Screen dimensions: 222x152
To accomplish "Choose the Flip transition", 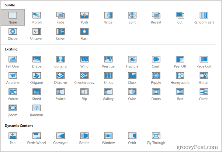I will tap(84, 94).
